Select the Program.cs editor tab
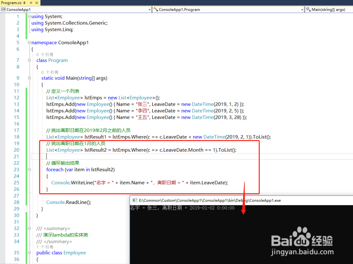 (11, 3)
